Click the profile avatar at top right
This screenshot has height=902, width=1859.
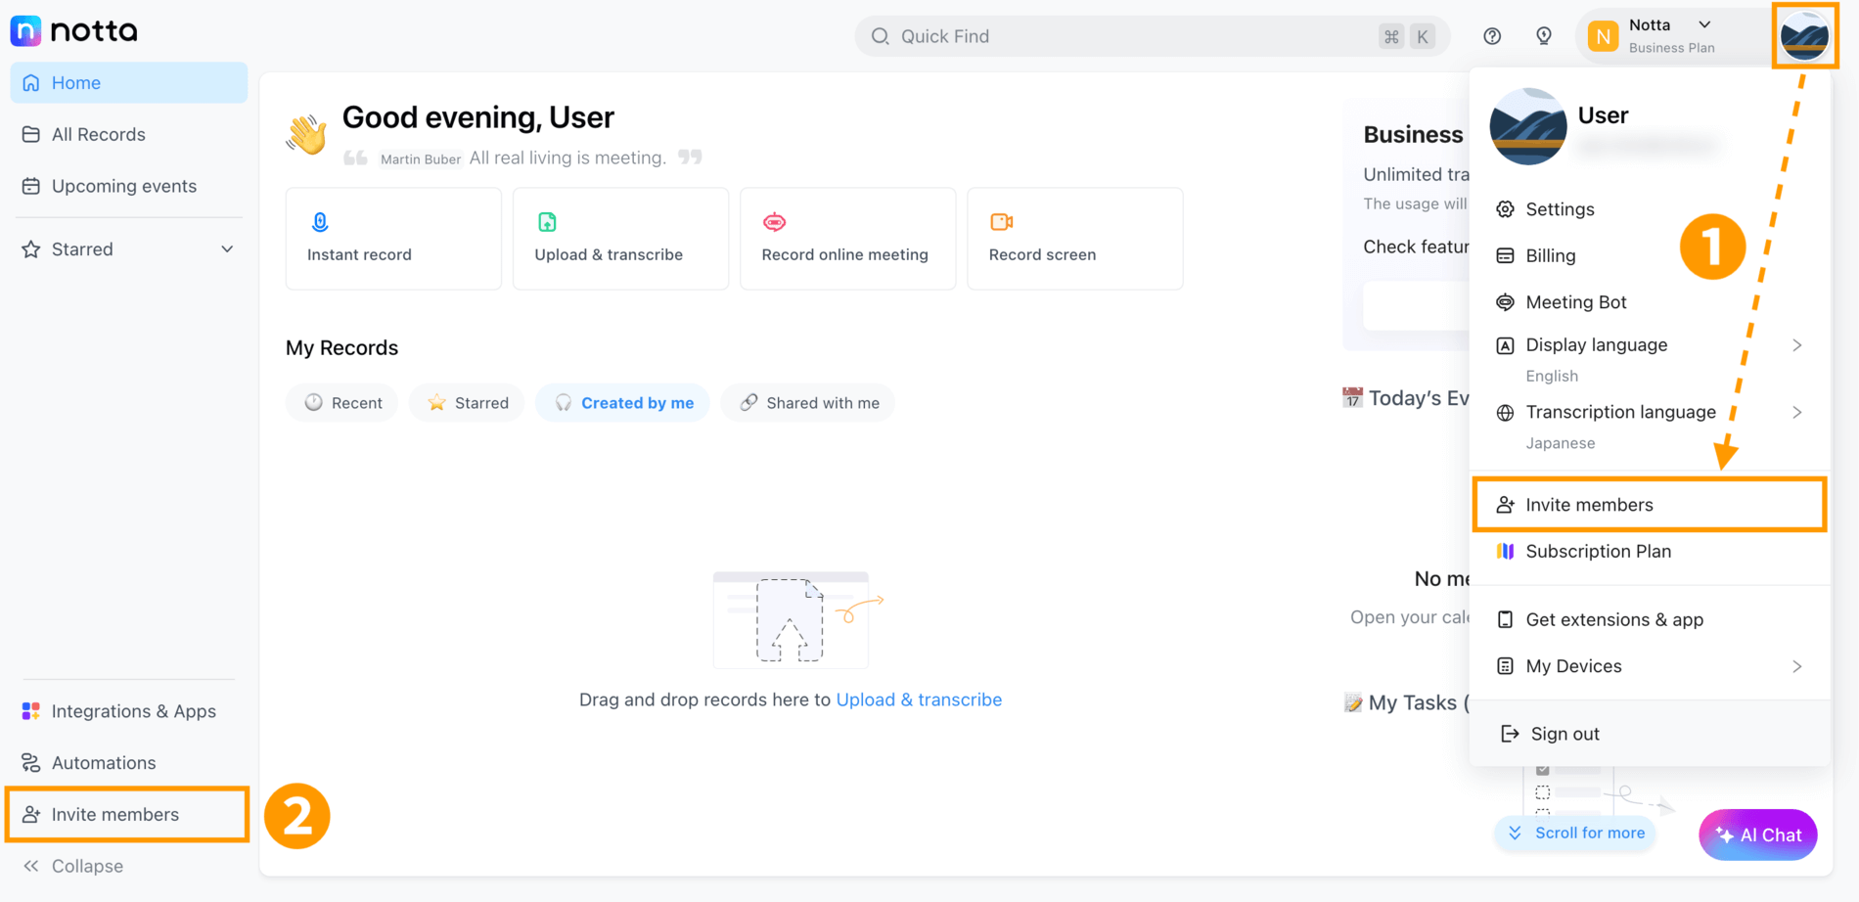tap(1805, 36)
